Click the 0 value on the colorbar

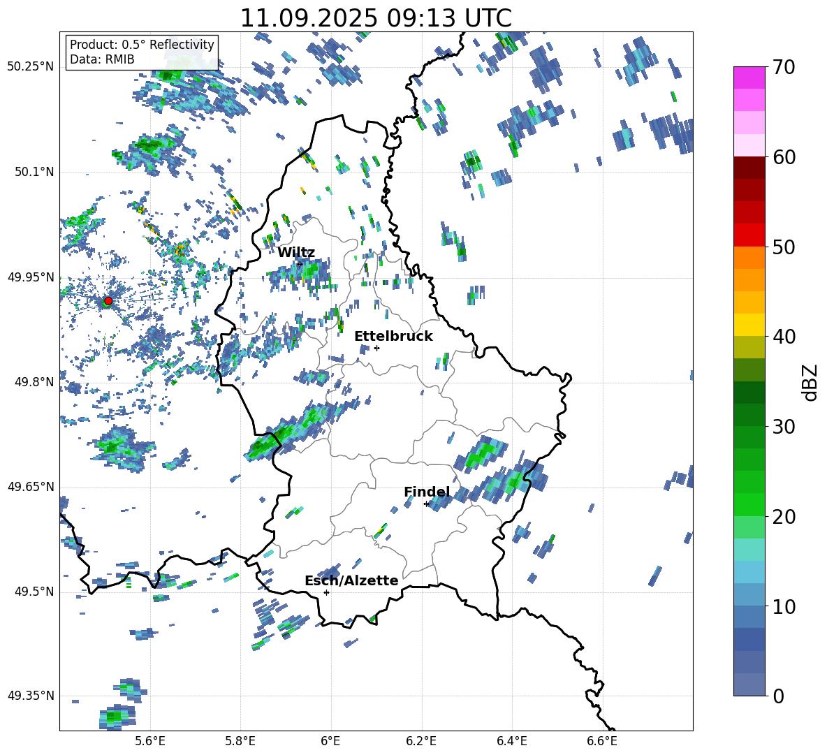point(777,696)
